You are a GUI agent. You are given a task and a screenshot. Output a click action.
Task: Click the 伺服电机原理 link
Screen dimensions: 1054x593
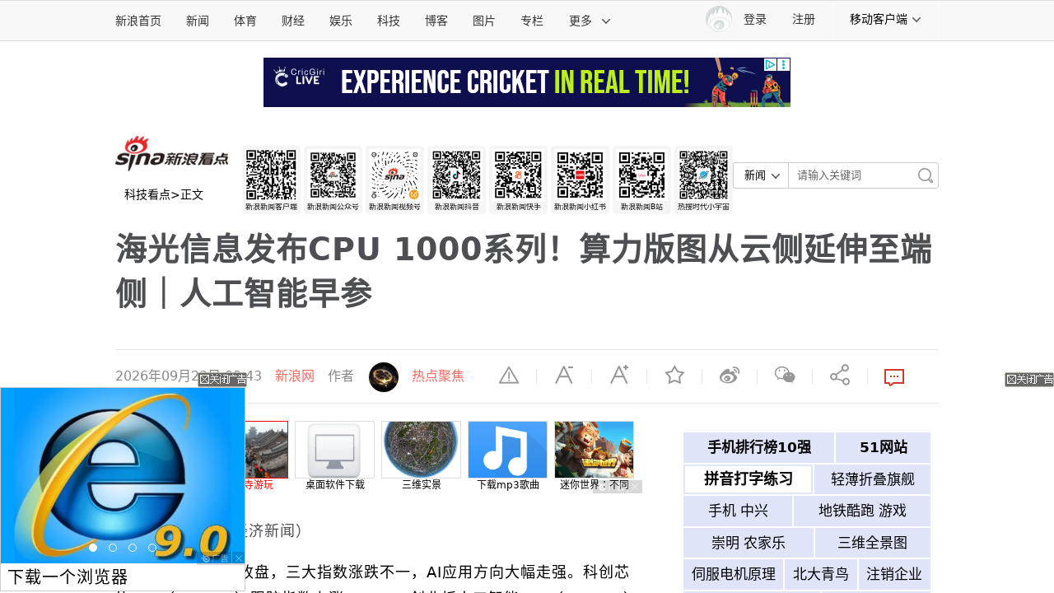(734, 574)
